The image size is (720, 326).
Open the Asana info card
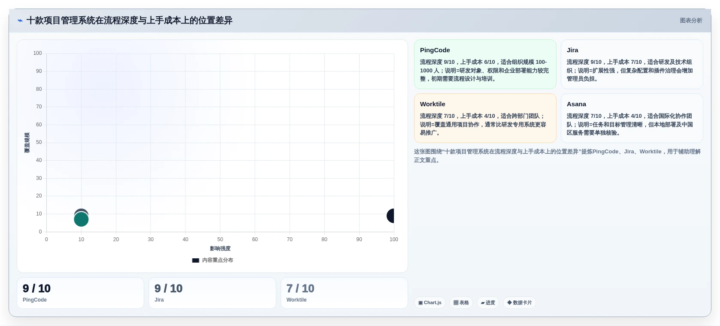632,118
